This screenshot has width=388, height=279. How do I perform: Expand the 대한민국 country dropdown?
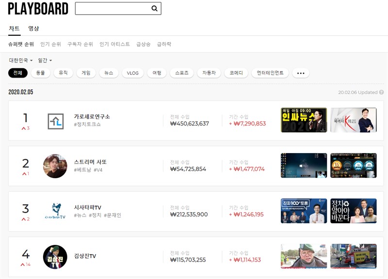(x=21, y=61)
